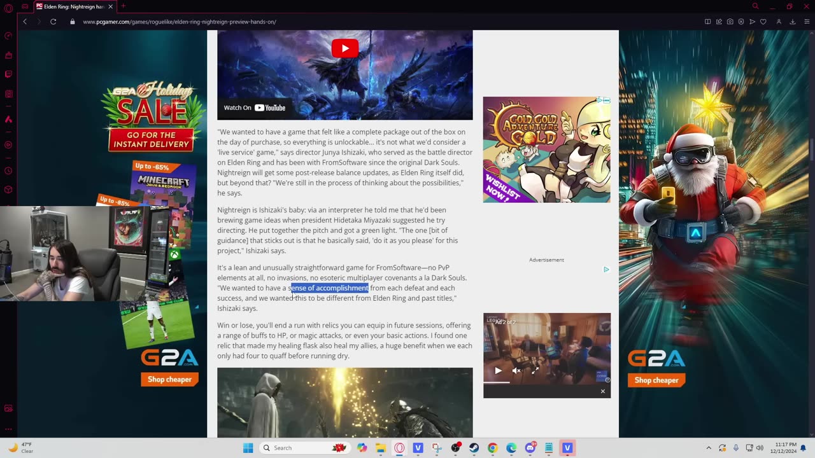Click the Watch On YouTube link

point(255,108)
